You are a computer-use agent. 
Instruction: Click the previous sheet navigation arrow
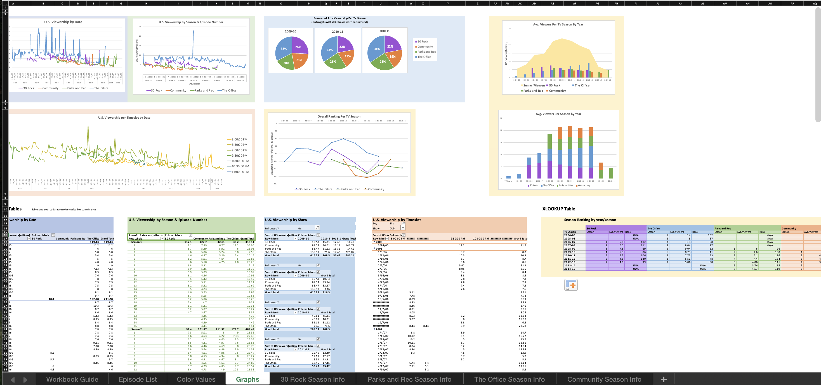click(13, 380)
